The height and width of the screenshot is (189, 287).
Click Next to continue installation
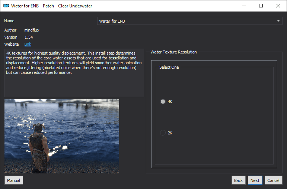[255, 180]
